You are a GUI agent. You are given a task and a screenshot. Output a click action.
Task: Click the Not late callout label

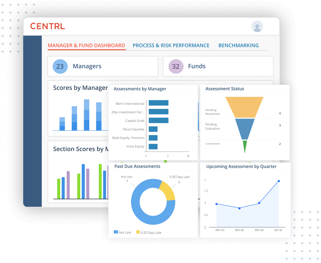click(127, 177)
